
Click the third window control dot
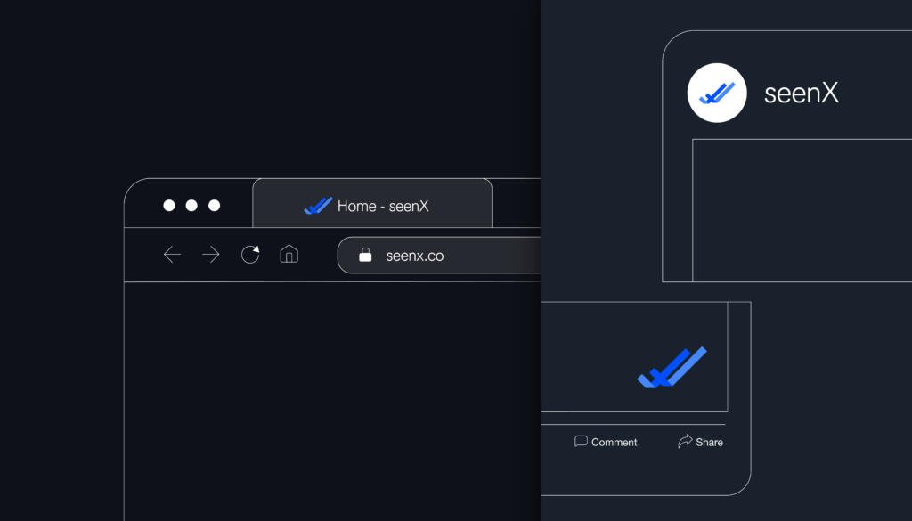(x=214, y=206)
